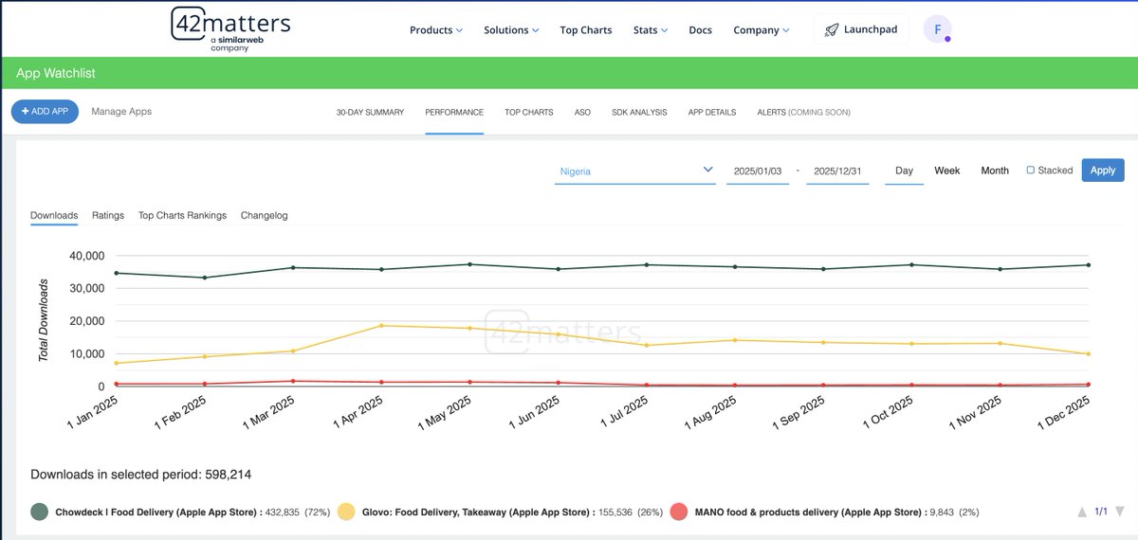Click the Chowdeck legend label
The height and width of the screenshot is (540, 1138).
(193, 512)
